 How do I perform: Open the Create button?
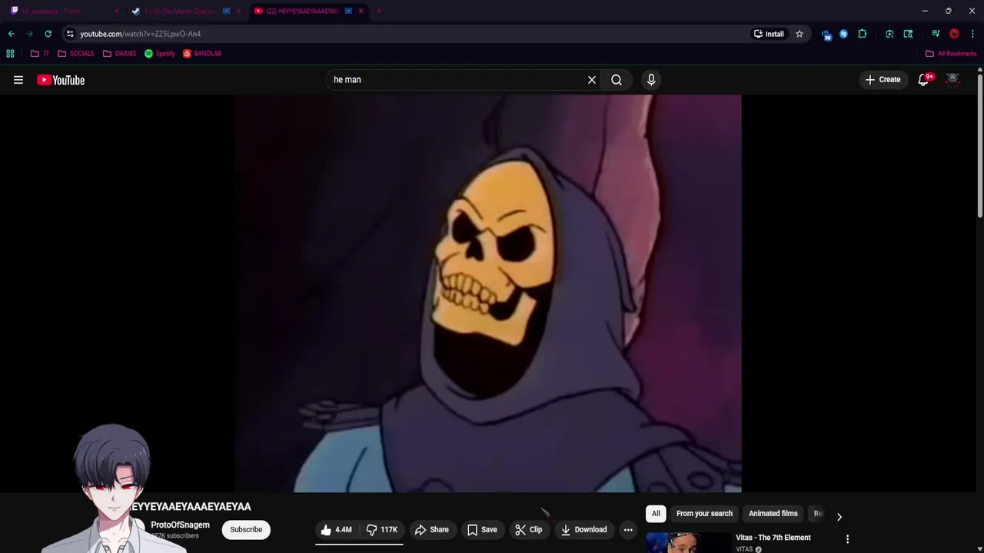[x=883, y=80]
